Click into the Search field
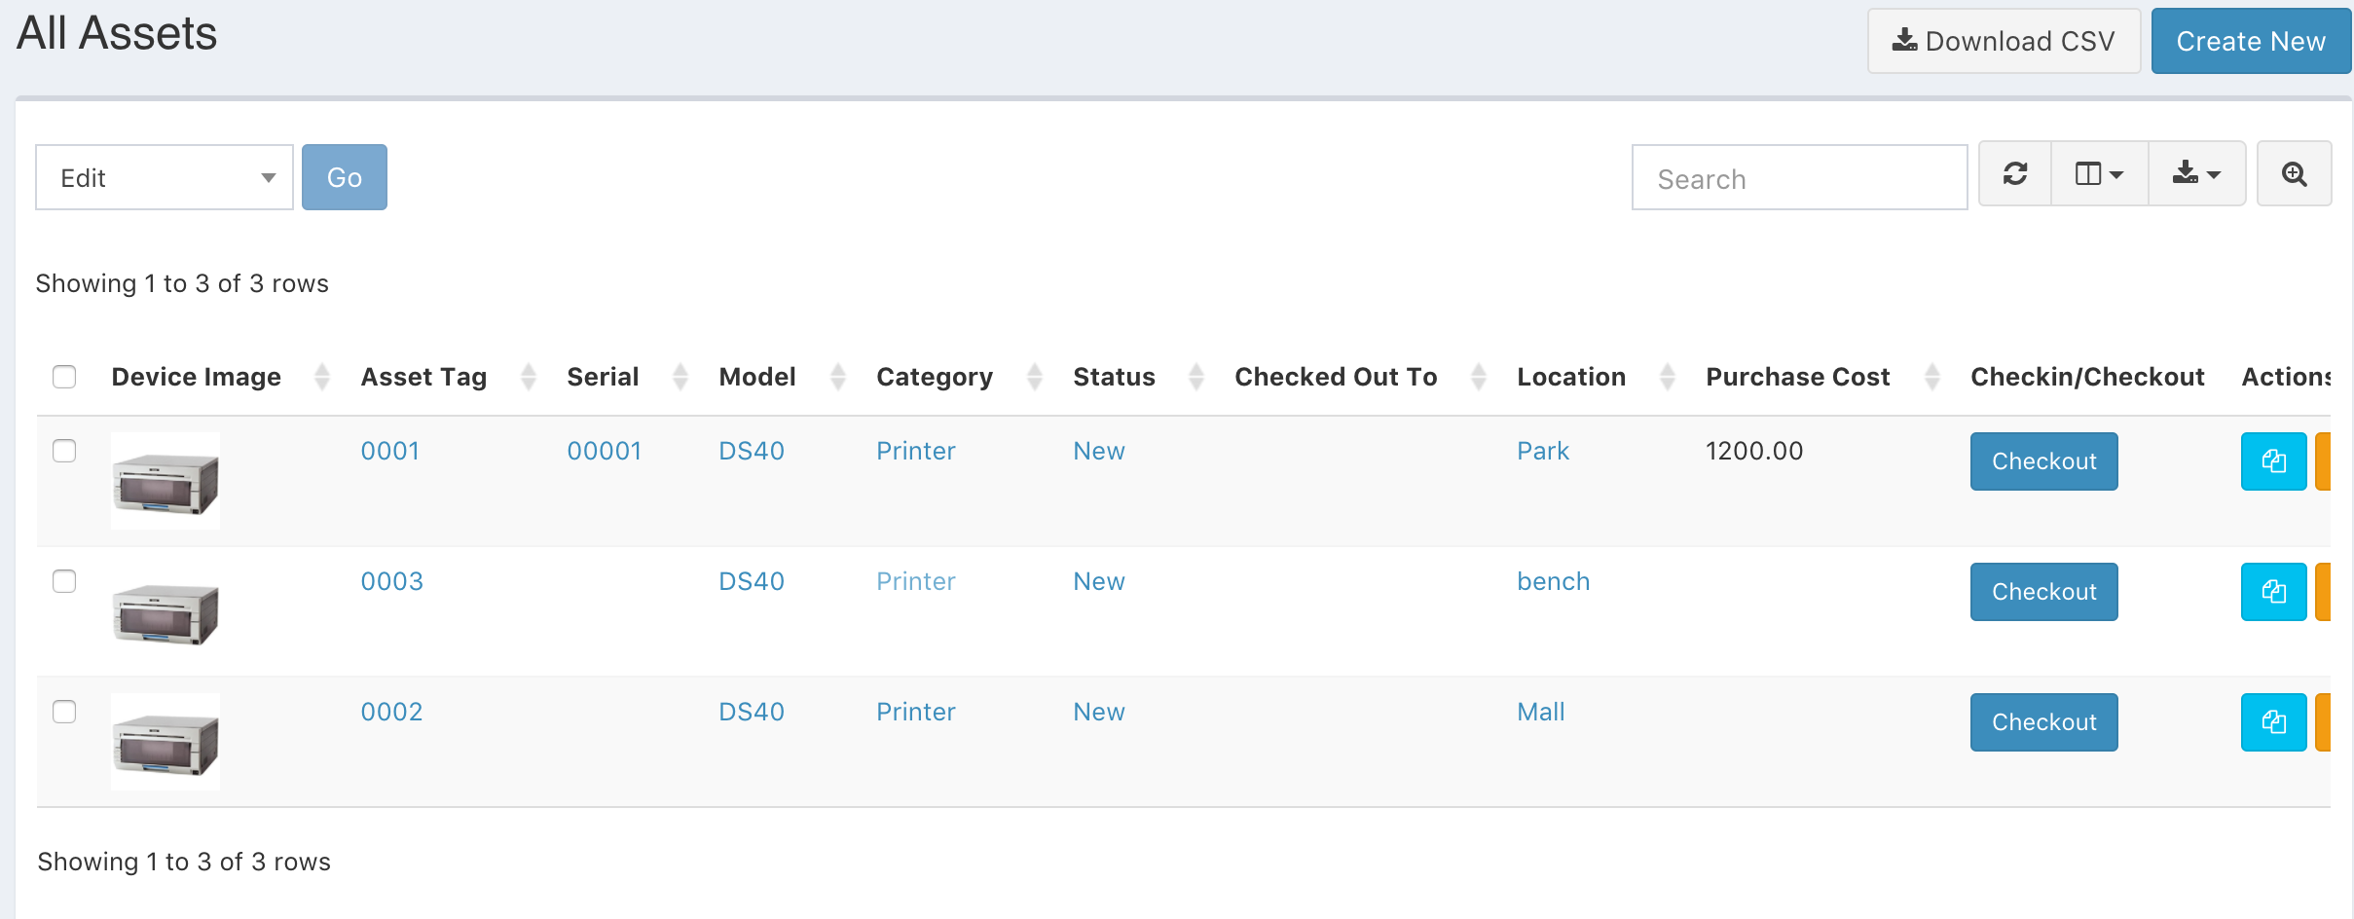Viewport: 2354px width, 919px height. pyautogui.click(x=1799, y=176)
